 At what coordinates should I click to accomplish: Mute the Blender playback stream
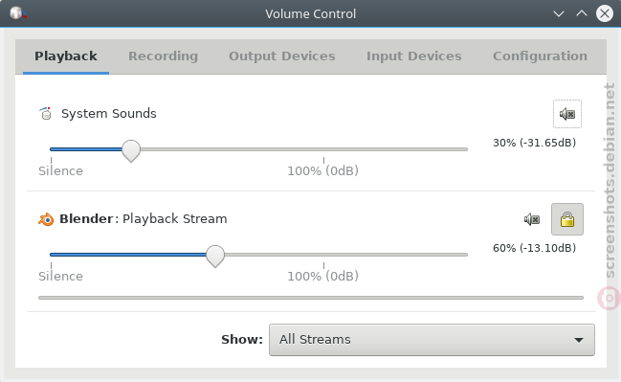click(532, 219)
